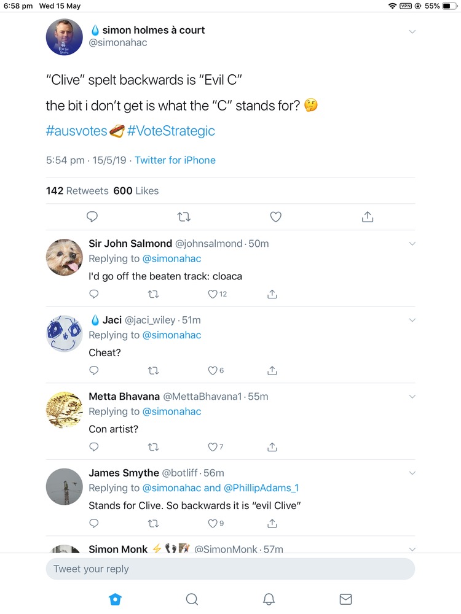The width and height of the screenshot is (461, 614).
Task: Open chevron menu on Jaci's reply
Action: (412, 320)
